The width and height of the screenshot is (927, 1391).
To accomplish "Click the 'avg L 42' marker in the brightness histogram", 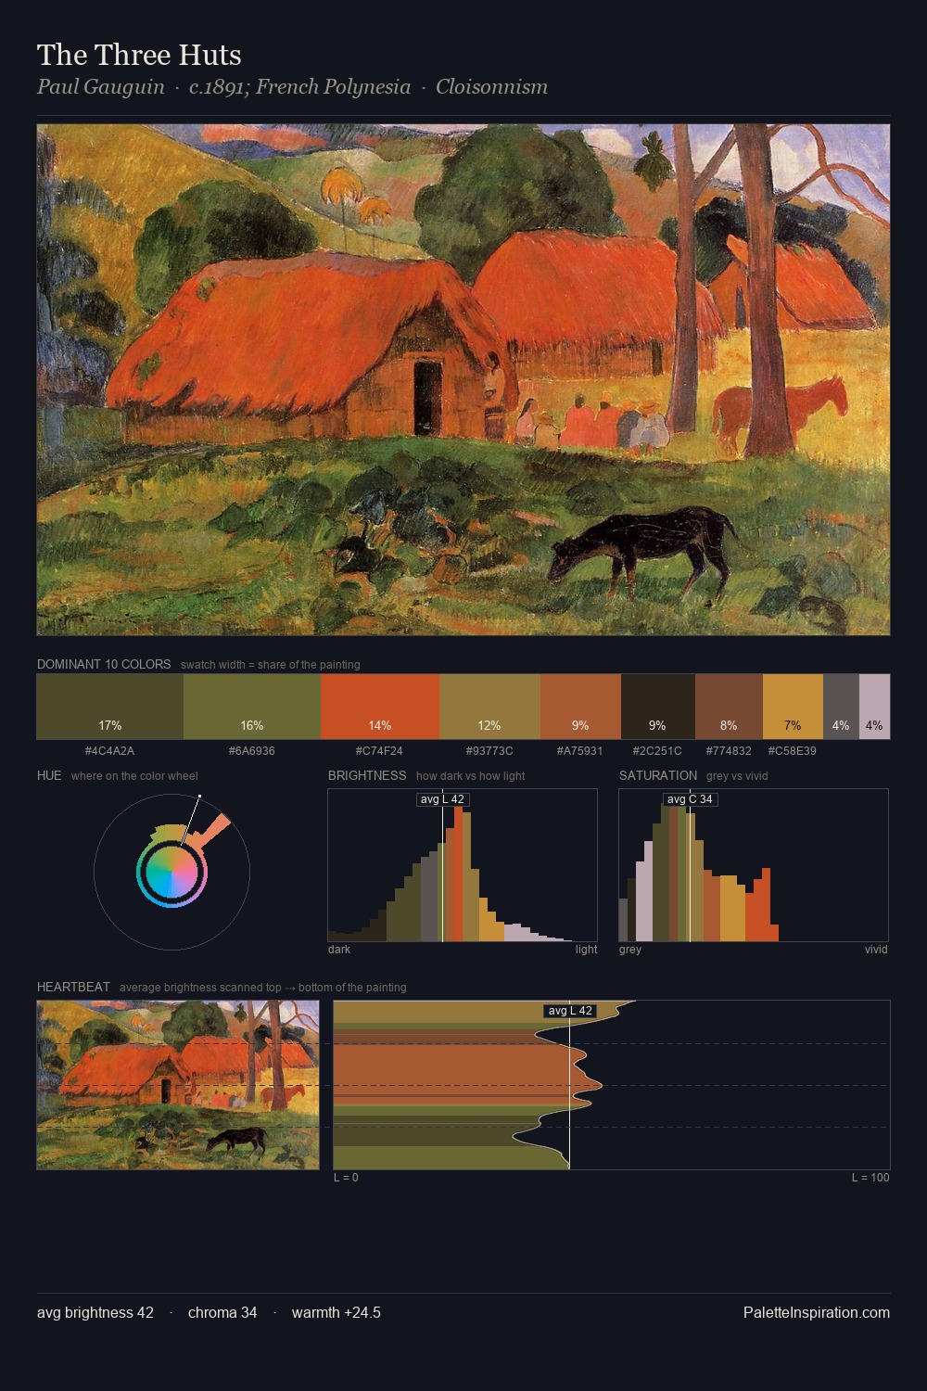I will pyautogui.click(x=442, y=799).
